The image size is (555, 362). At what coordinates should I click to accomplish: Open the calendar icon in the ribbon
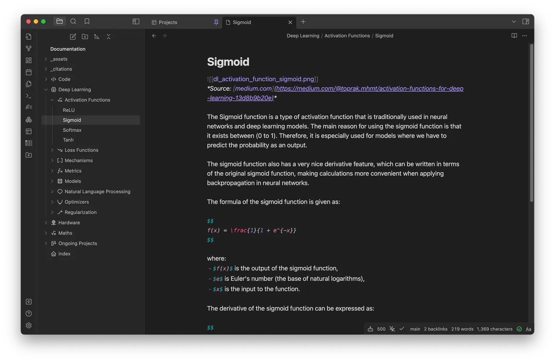[x=29, y=72]
